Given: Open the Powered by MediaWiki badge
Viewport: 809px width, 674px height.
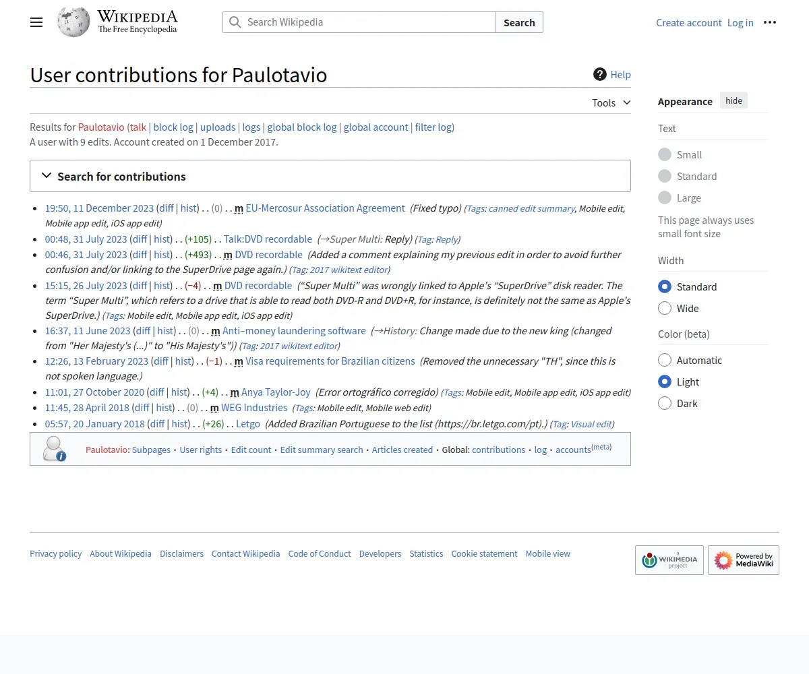Looking at the screenshot, I should (744, 560).
